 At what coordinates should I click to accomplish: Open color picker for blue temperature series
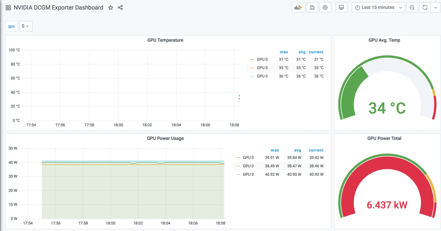click(252, 76)
